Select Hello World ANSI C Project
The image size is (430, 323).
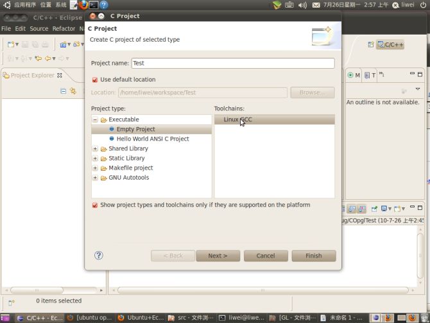pos(152,139)
